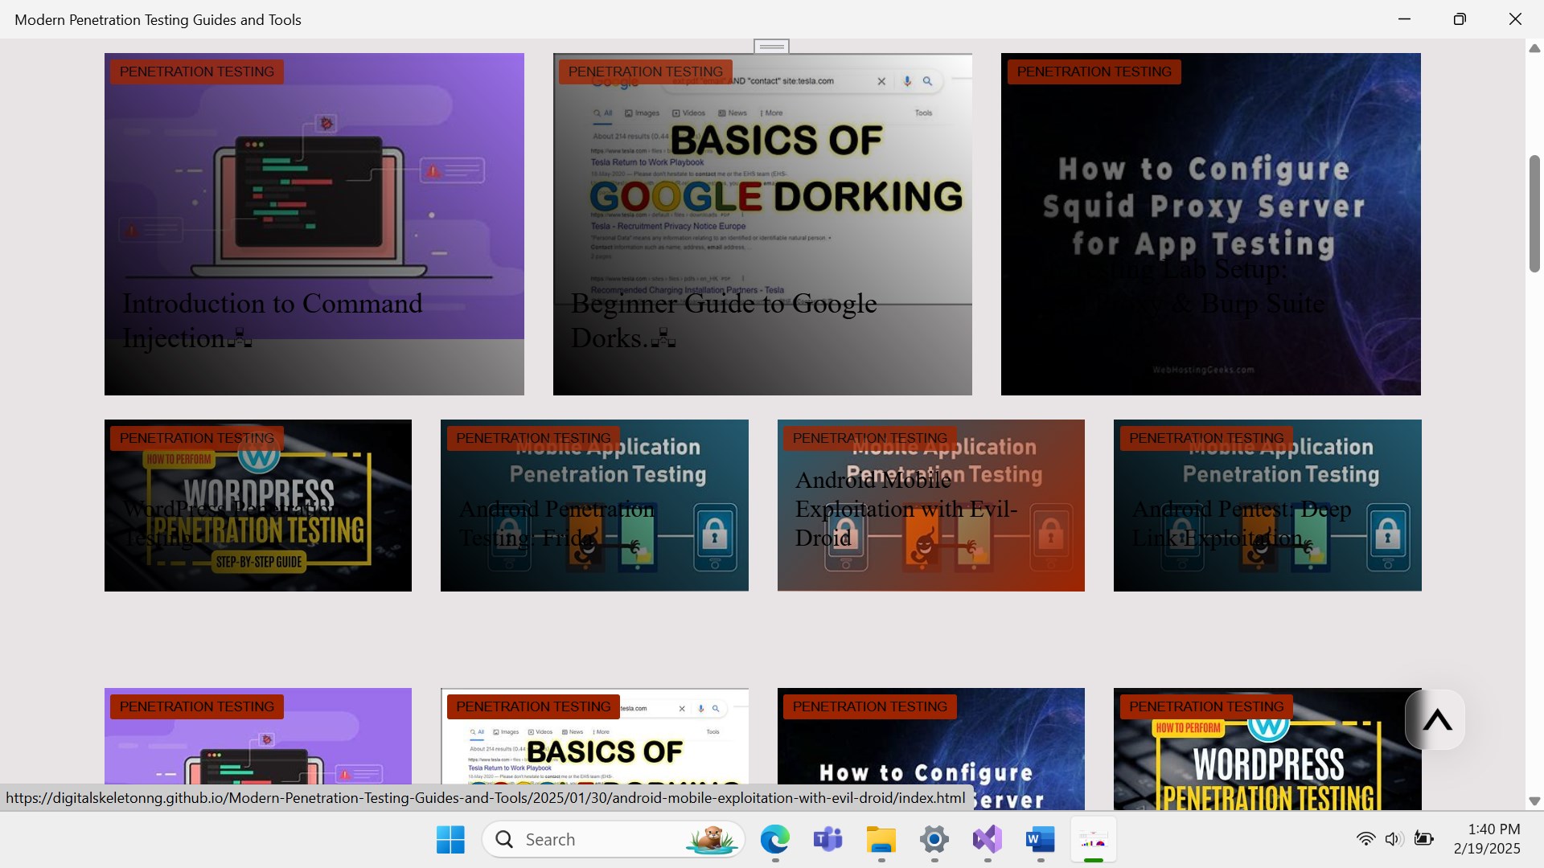Open Microsoft Word from the taskbar

coord(1040,840)
